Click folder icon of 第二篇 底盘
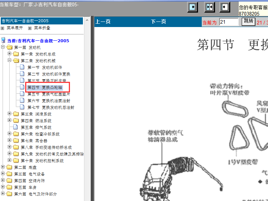The image size is (268, 201). [x=9, y=167]
